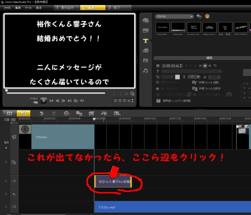This screenshot has height=215, width=251.
Task: Click the music track note icon
Action: [14, 206]
